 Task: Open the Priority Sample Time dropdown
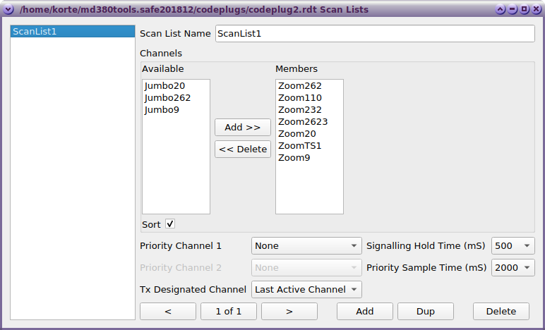coord(513,268)
